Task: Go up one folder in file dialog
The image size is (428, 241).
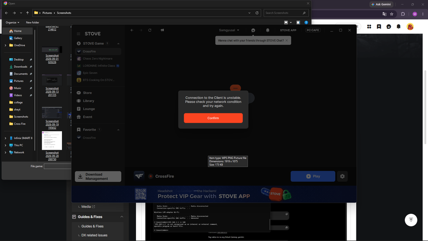Action: tap(28, 13)
